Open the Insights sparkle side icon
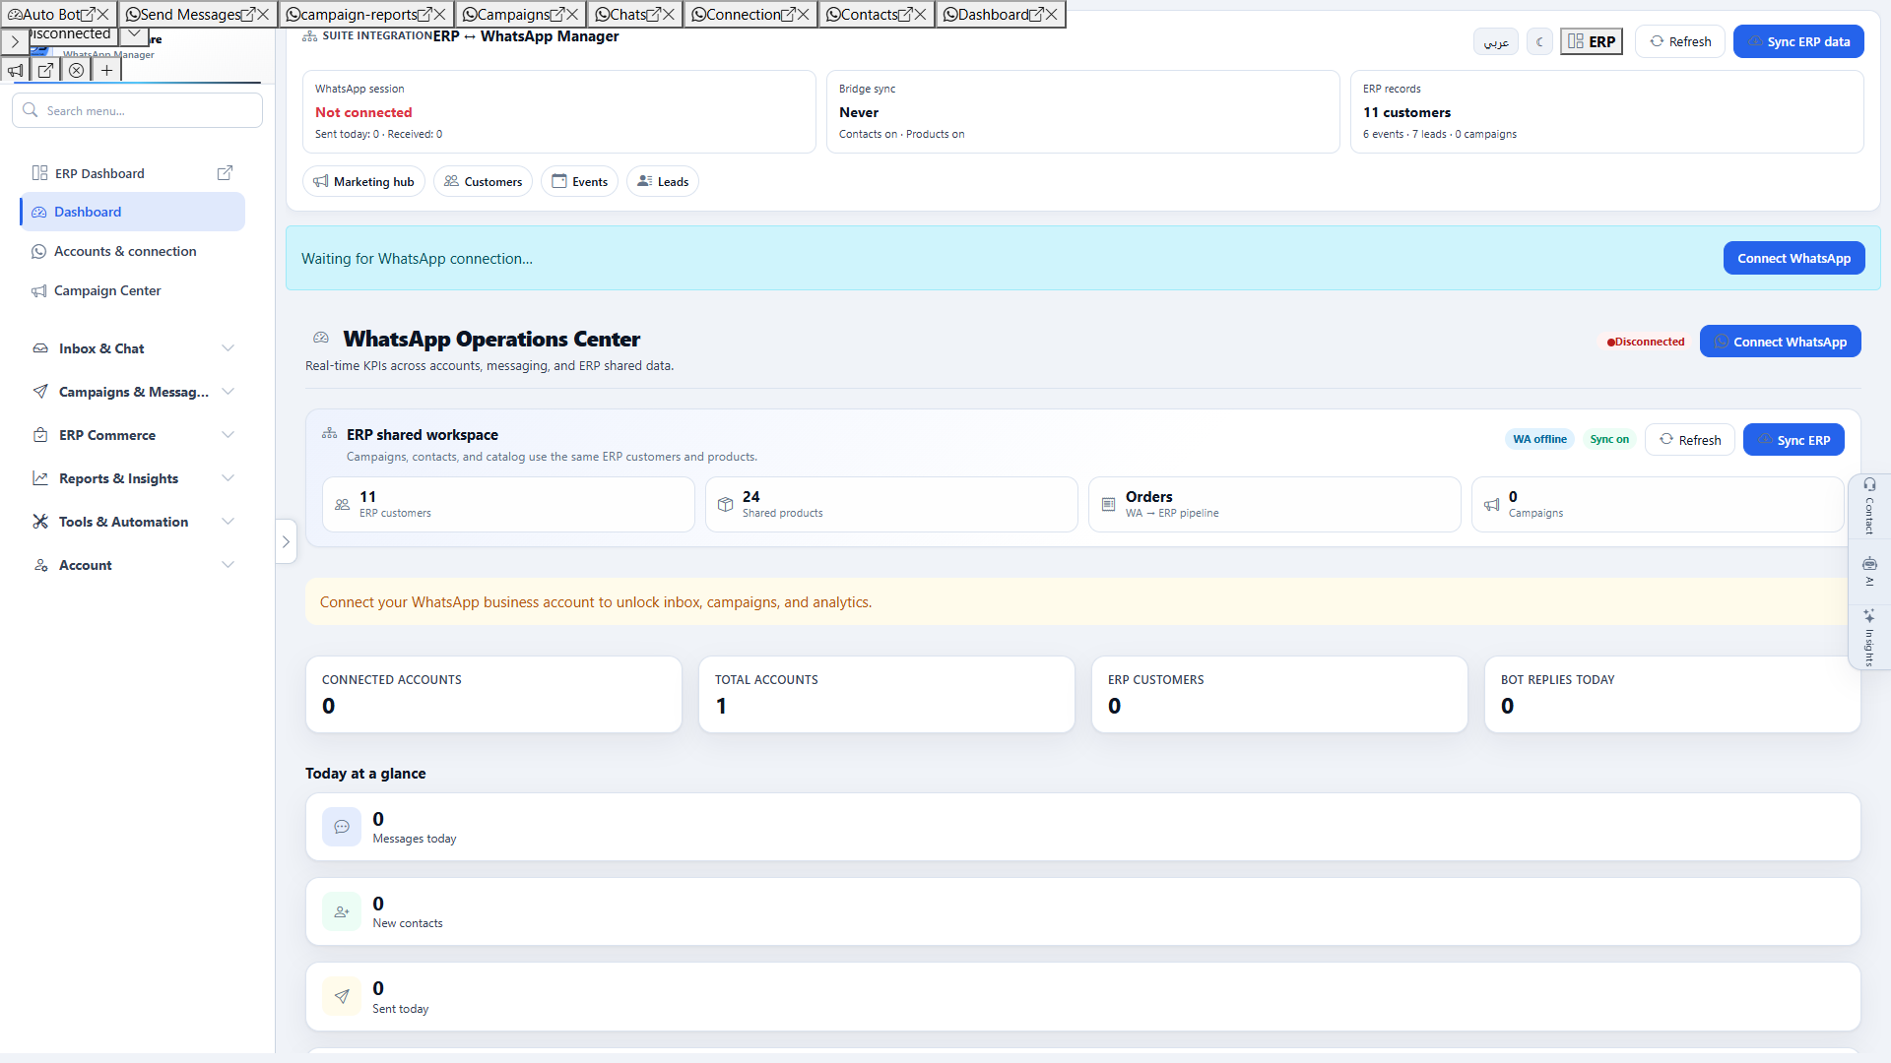The image size is (1891, 1063). pos(1869,616)
